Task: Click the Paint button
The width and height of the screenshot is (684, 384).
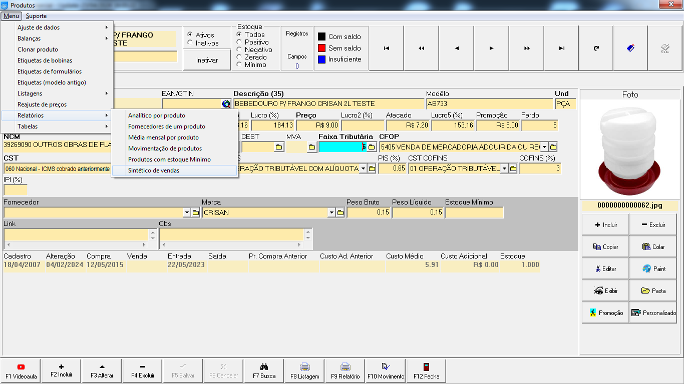Action: tap(653, 269)
